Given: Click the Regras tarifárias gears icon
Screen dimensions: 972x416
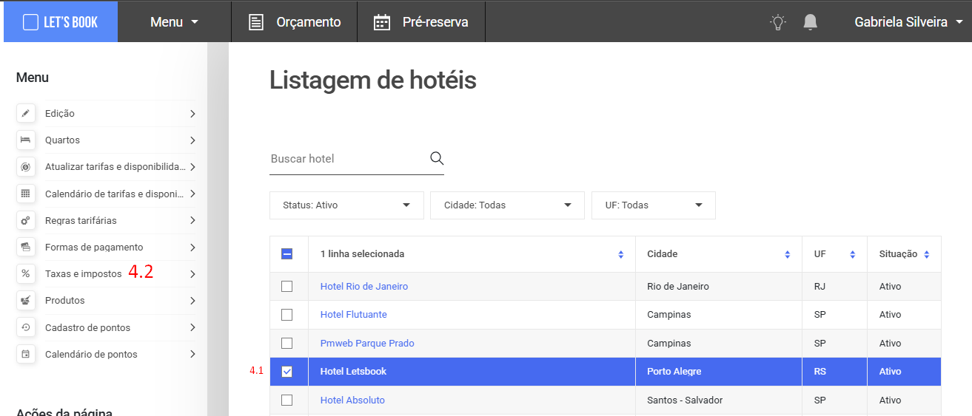Looking at the screenshot, I should click(26, 221).
